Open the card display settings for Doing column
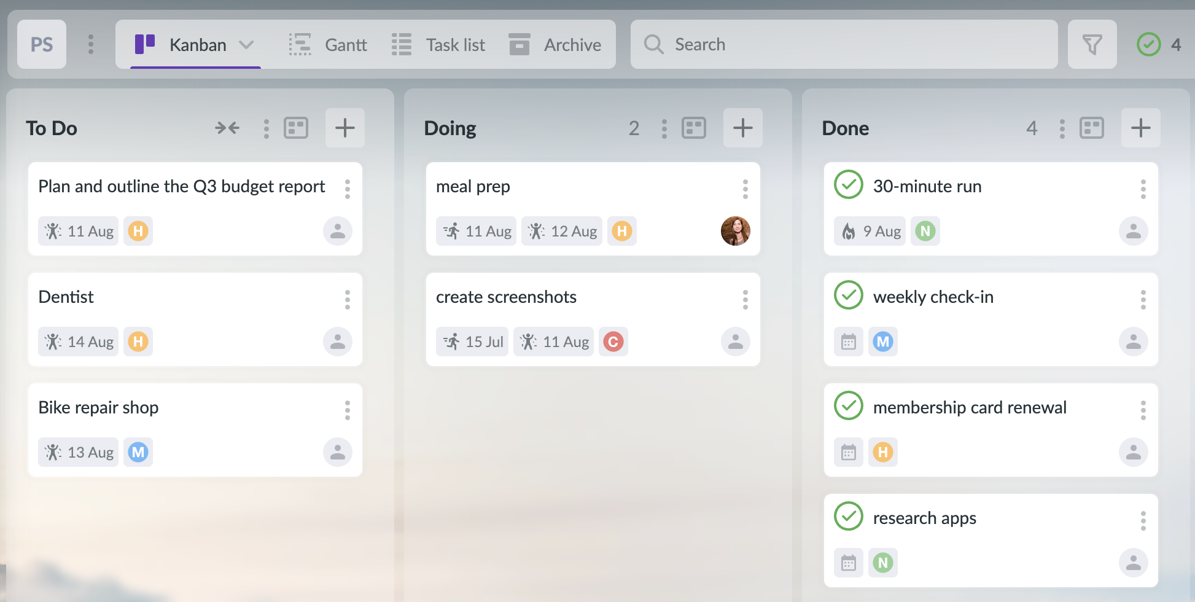Image resolution: width=1195 pixels, height=602 pixels. 694,128
